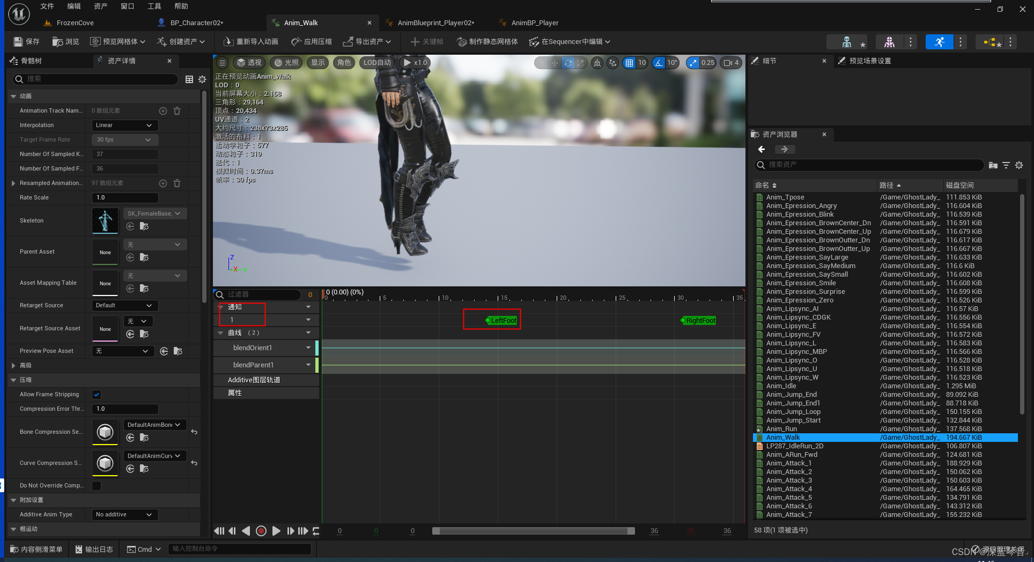
Task: Open the 工具 Tools menu
Action: 154,6
